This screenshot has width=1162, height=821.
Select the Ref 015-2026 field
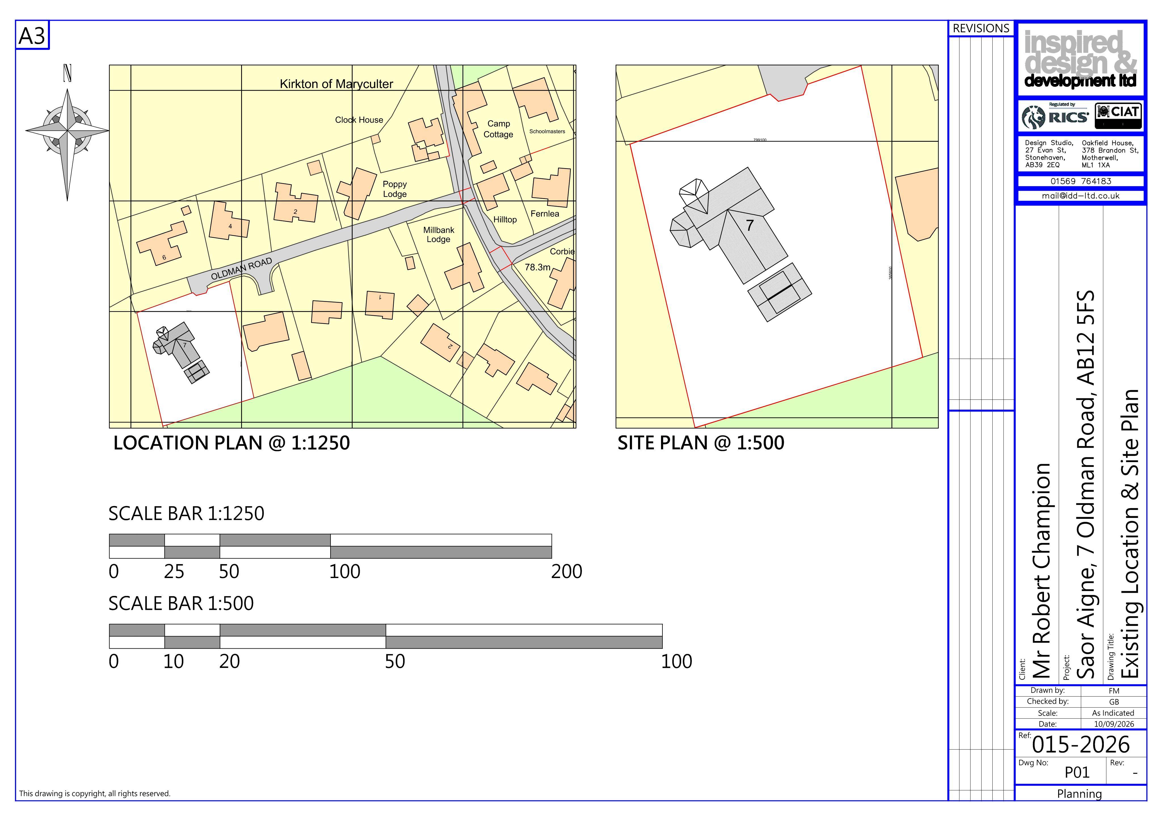tap(1081, 744)
